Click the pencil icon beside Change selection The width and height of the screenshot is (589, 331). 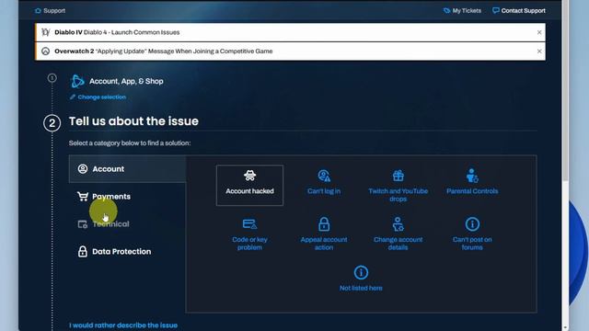pyautogui.click(x=73, y=97)
